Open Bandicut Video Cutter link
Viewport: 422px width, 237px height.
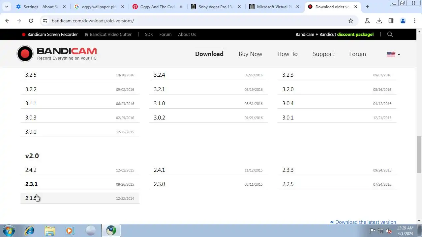pos(108,34)
